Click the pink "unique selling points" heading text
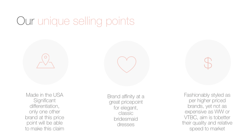Screen dimensions: 250x136 tap(86, 21)
